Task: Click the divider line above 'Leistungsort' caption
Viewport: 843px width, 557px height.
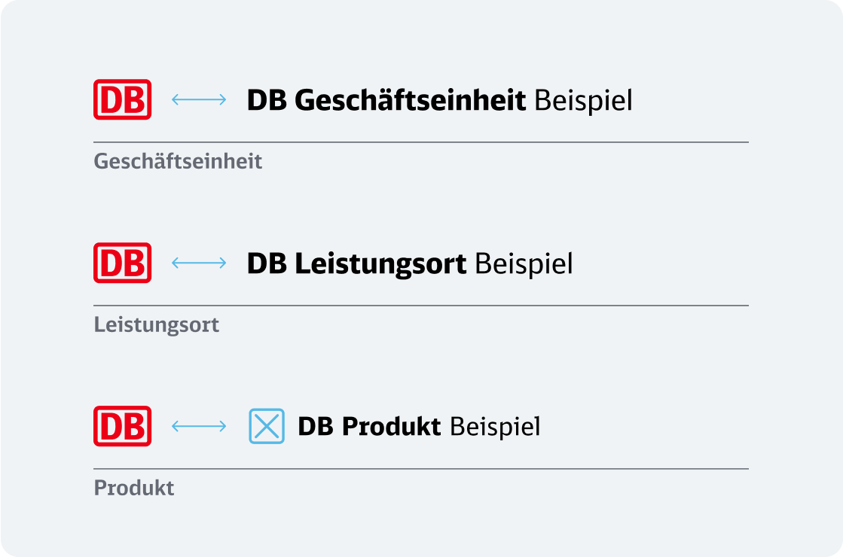Action: coord(421,306)
